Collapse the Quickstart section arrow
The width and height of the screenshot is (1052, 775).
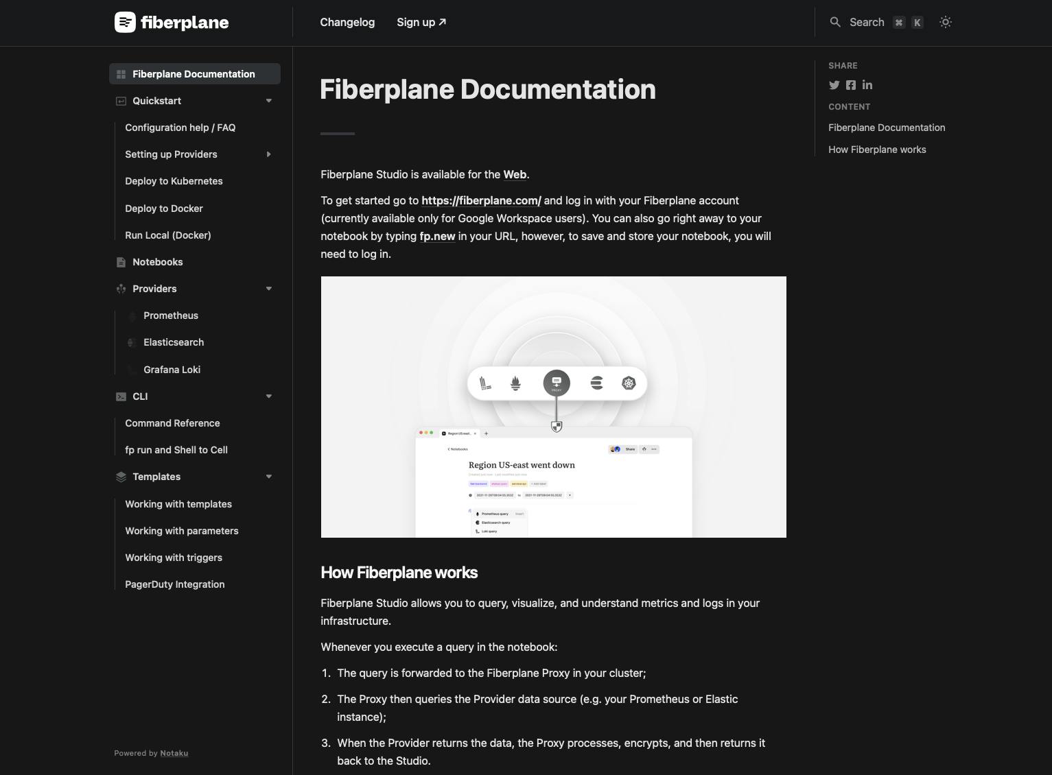269,101
